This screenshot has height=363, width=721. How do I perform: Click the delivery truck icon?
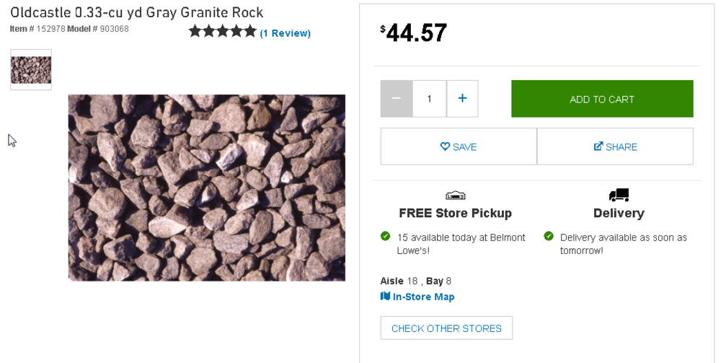tap(619, 195)
